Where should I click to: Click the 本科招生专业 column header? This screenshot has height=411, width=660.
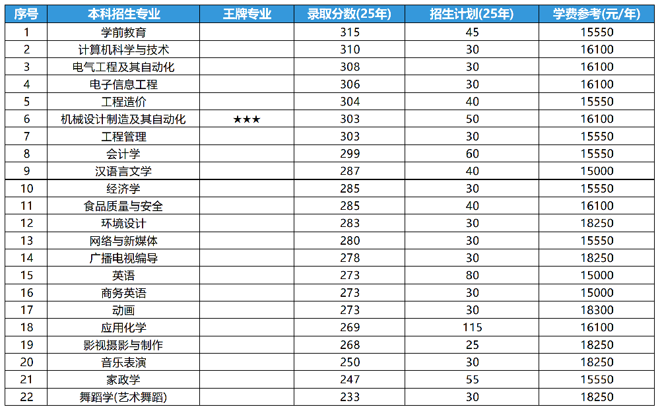[123, 15]
